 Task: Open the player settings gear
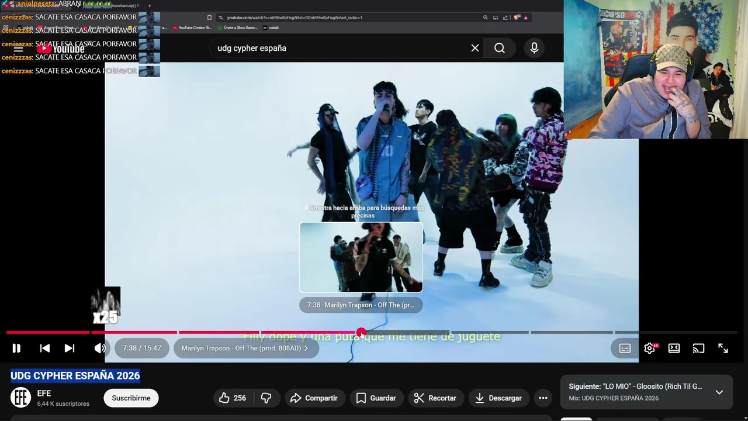click(650, 348)
